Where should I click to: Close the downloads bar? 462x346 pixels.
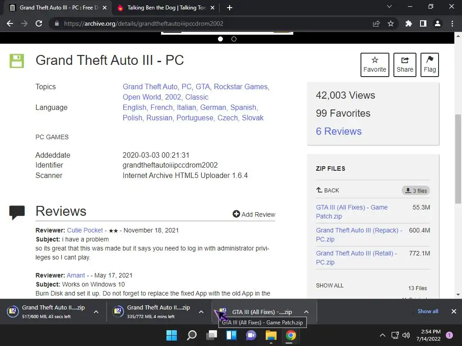(454, 311)
